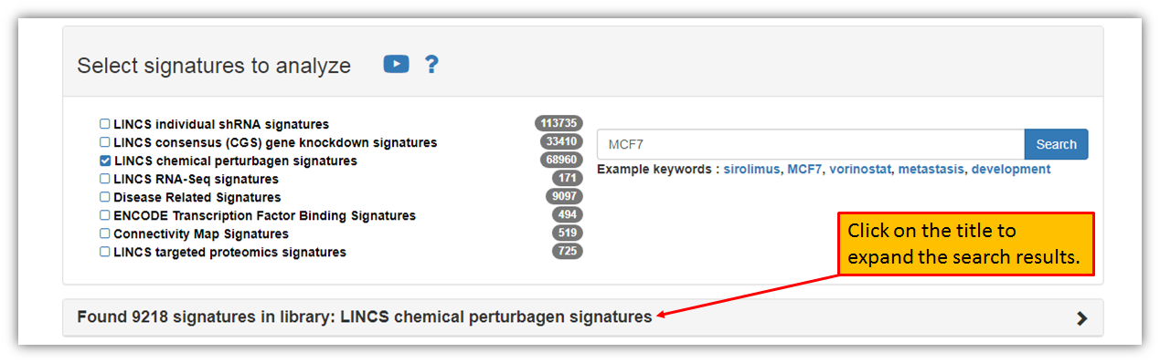Tick Disease Related Signatures checkbox
Viewport: 1160px width, 363px height.
(104, 197)
